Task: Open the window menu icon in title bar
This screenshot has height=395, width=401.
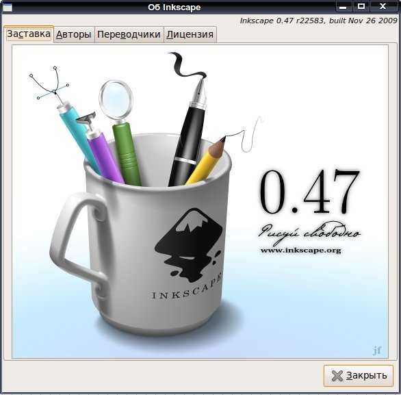Action: click(x=7, y=8)
